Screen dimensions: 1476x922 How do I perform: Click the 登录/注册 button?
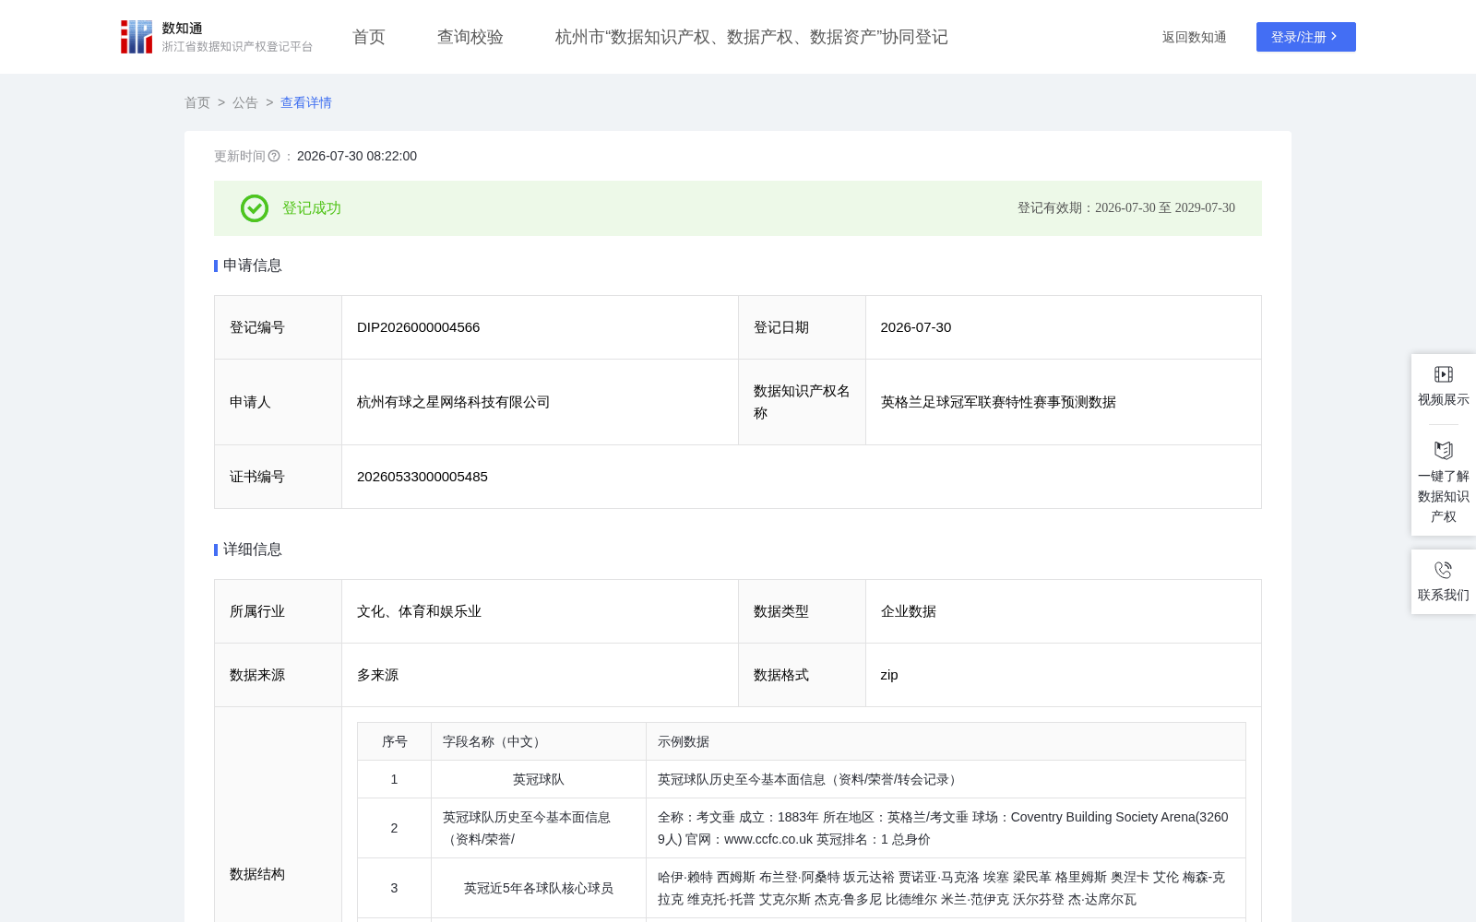(x=1306, y=37)
